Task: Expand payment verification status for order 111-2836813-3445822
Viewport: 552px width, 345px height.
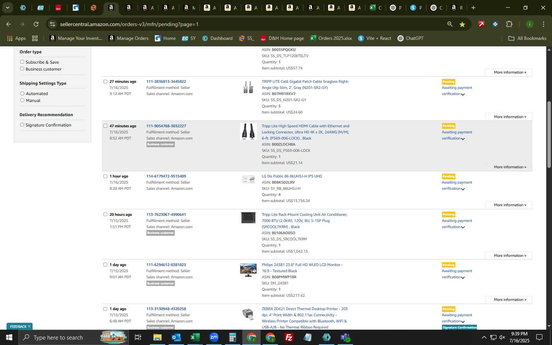Action: click(x=463, y=94)
